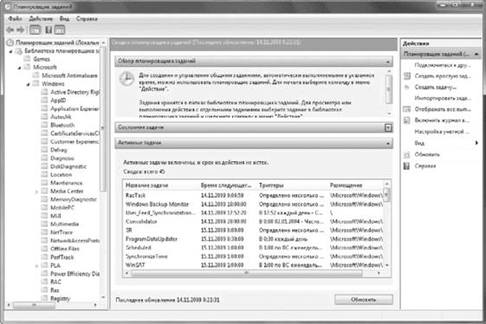Viewport: 486px width, 324px height.
Task: Click the Создать задачу action icon
Action: (x=407, y=87)
